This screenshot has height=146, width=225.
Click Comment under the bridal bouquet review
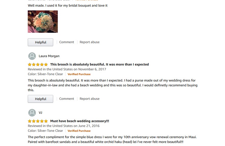pyautogui.click(x=67, y=42)
